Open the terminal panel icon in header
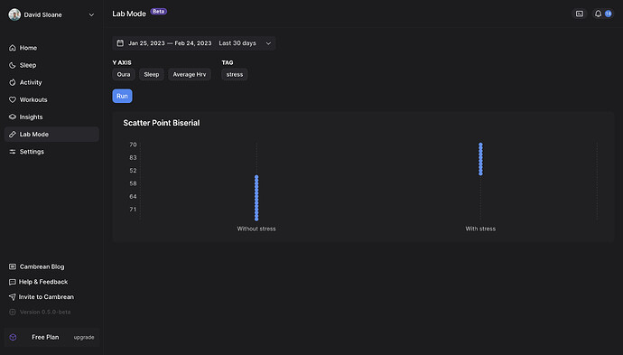Screen dimensions: 623x355 pyautogui.click(x=580, y=14)
